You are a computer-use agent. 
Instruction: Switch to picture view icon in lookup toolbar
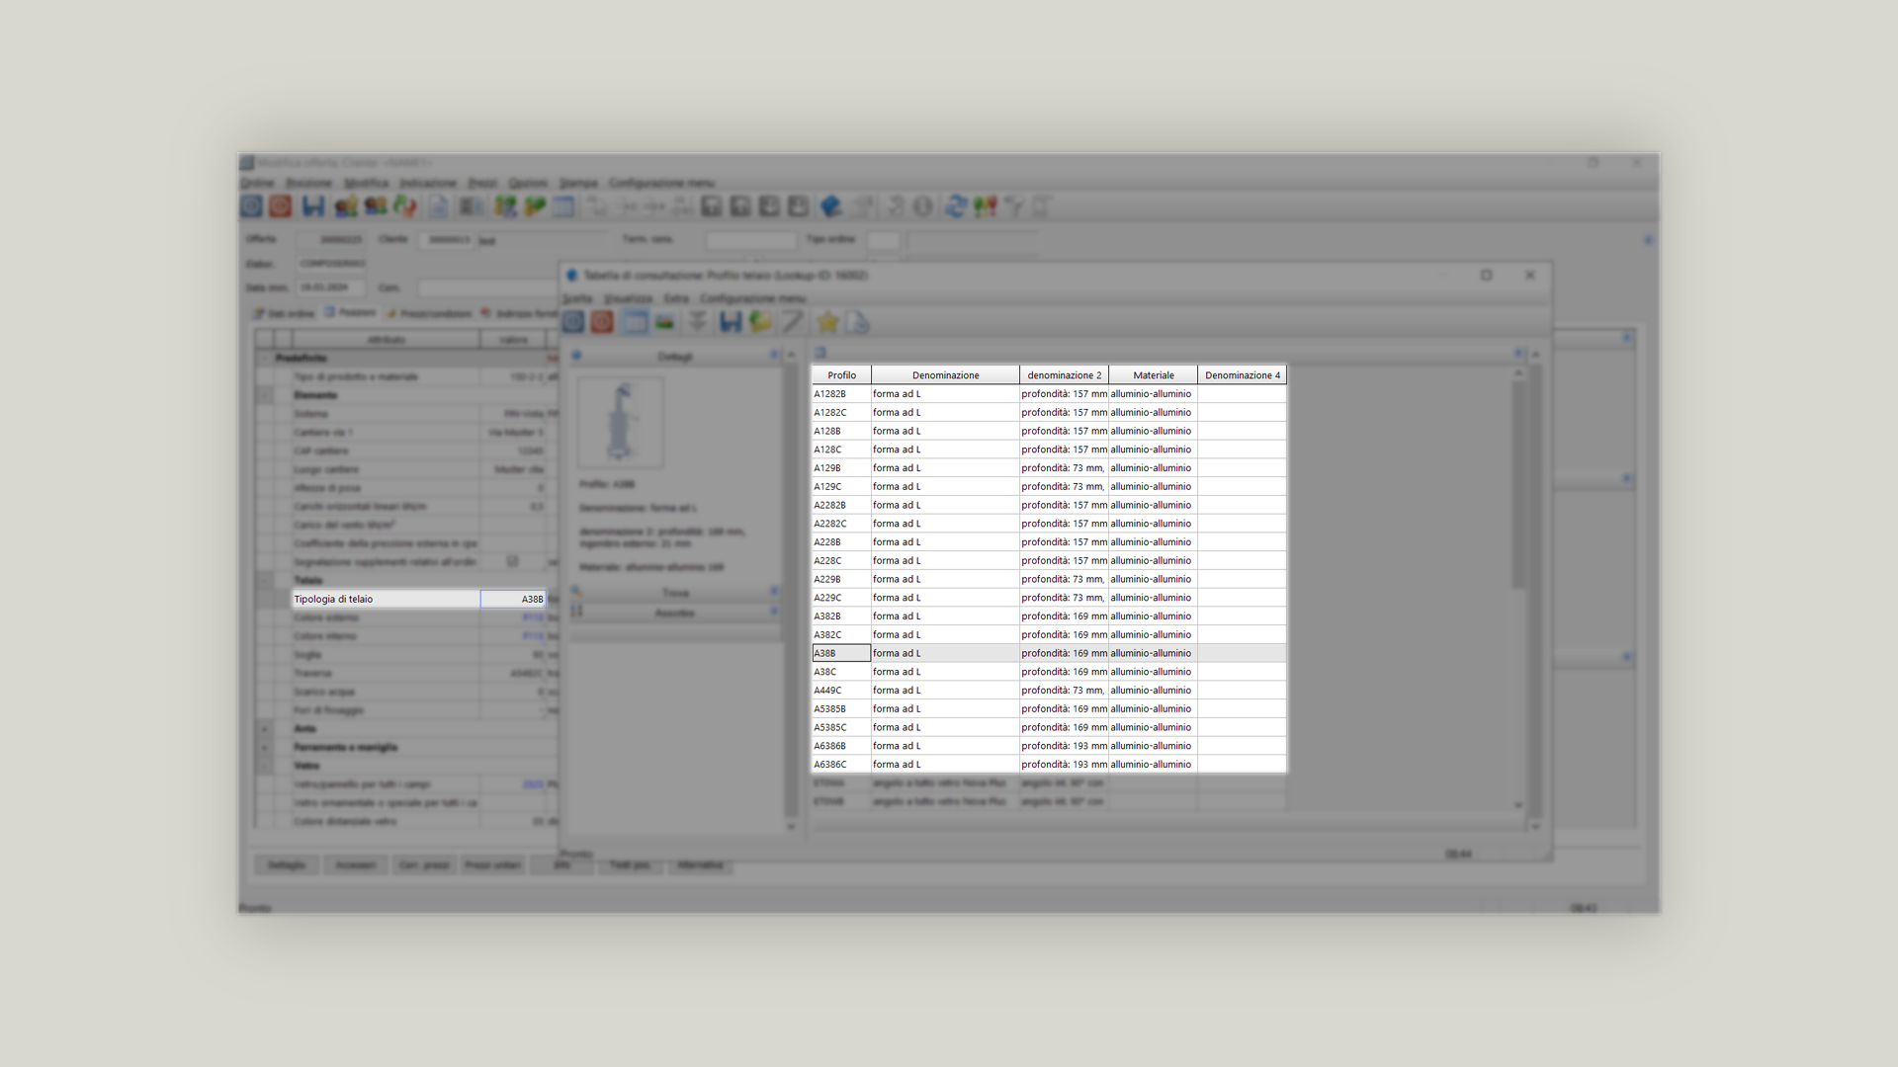(x=665, y=322)
